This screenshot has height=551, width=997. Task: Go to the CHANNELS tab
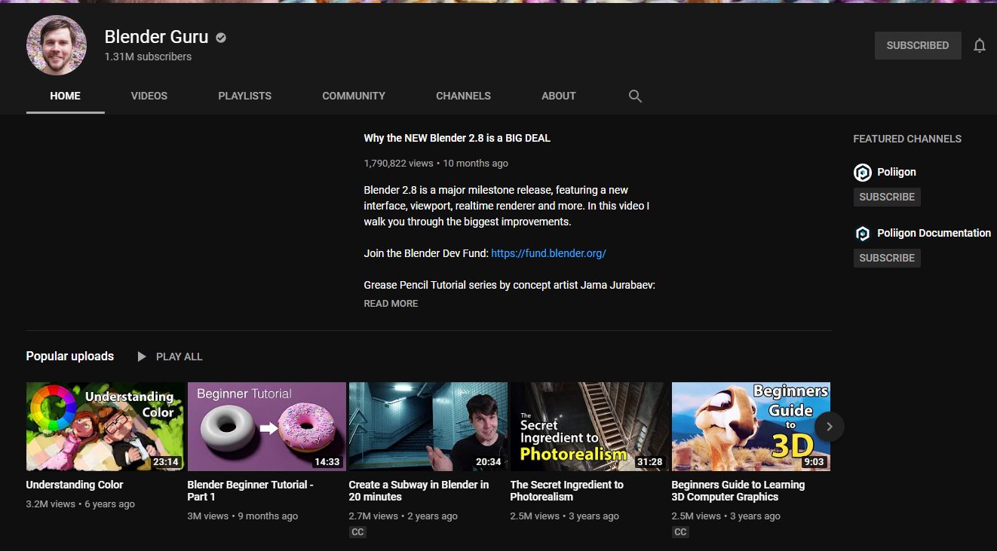tap(463, 96)
